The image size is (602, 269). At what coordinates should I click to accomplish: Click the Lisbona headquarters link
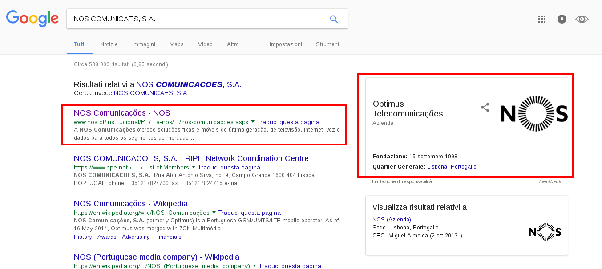tap(437, 167)
